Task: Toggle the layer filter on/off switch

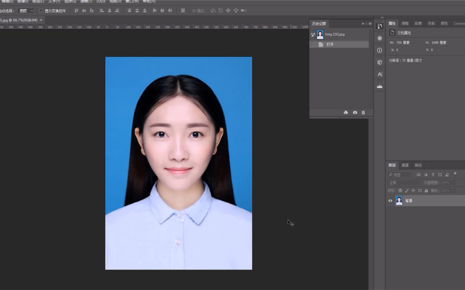Action: (455, 174)
